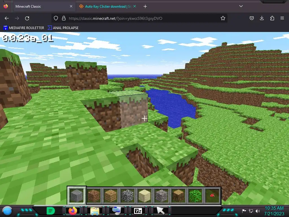The height and width of the screenshot is (217, 289).
Task: Open the MEDIAFIRE ROULETTER bookmark
Action: pos(24,28)
